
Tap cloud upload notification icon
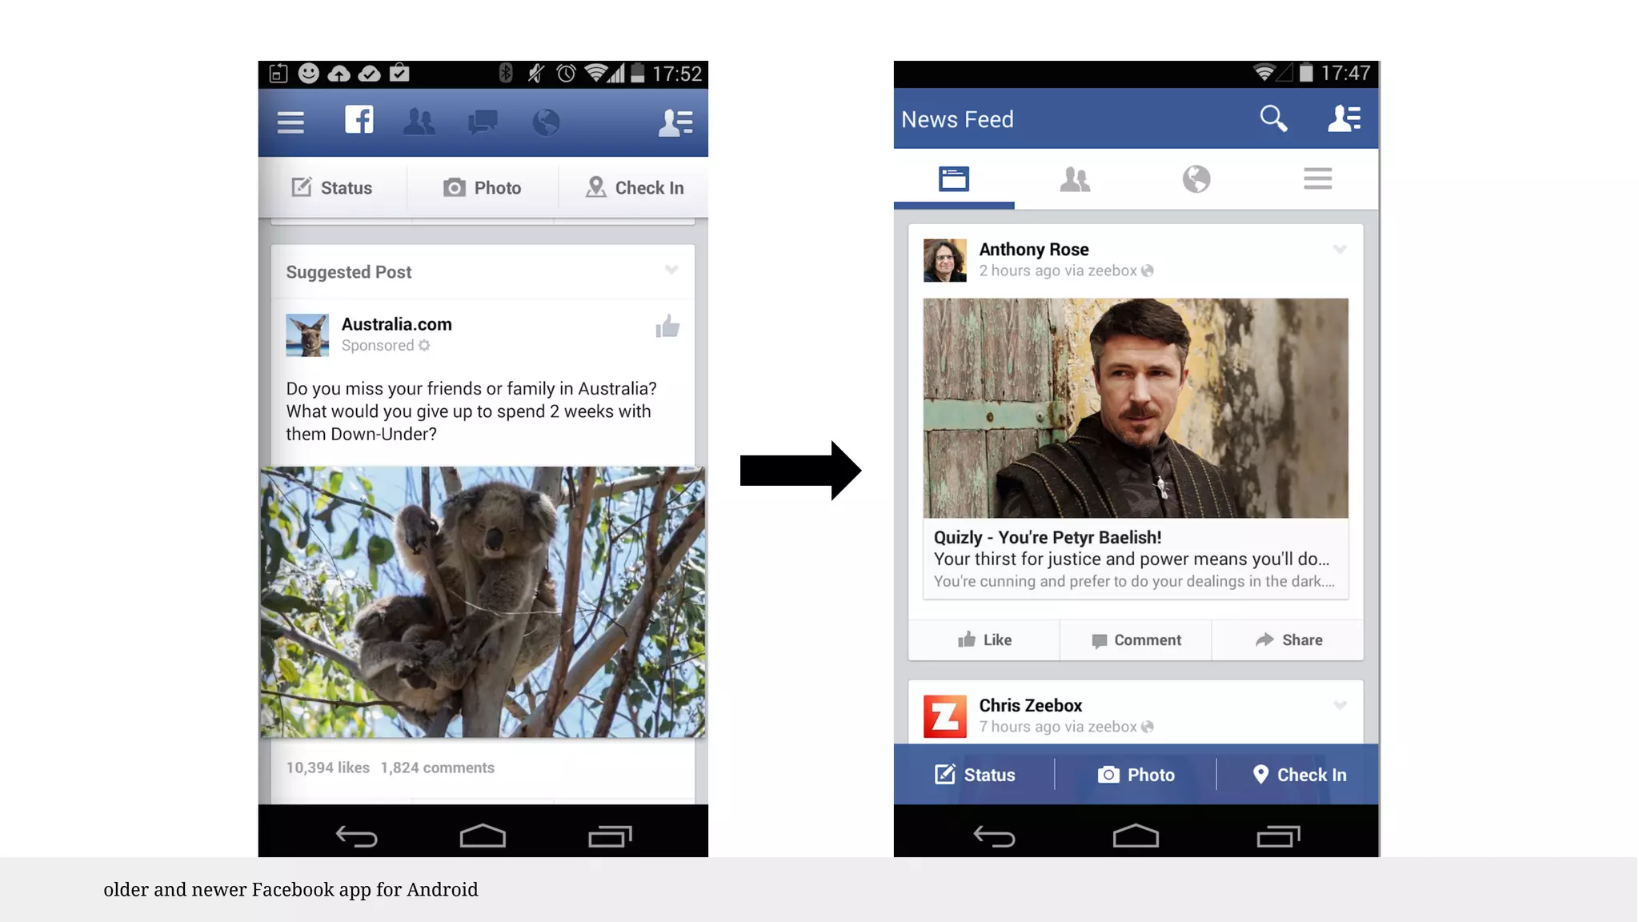(339, 74)
